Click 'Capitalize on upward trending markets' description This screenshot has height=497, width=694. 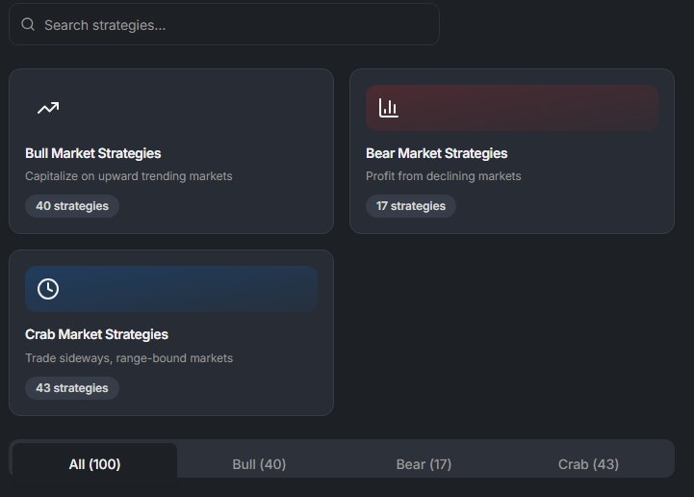pos(129,176)
